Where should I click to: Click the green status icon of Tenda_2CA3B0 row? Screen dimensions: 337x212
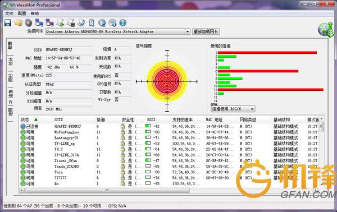click(x=23, y=167)
